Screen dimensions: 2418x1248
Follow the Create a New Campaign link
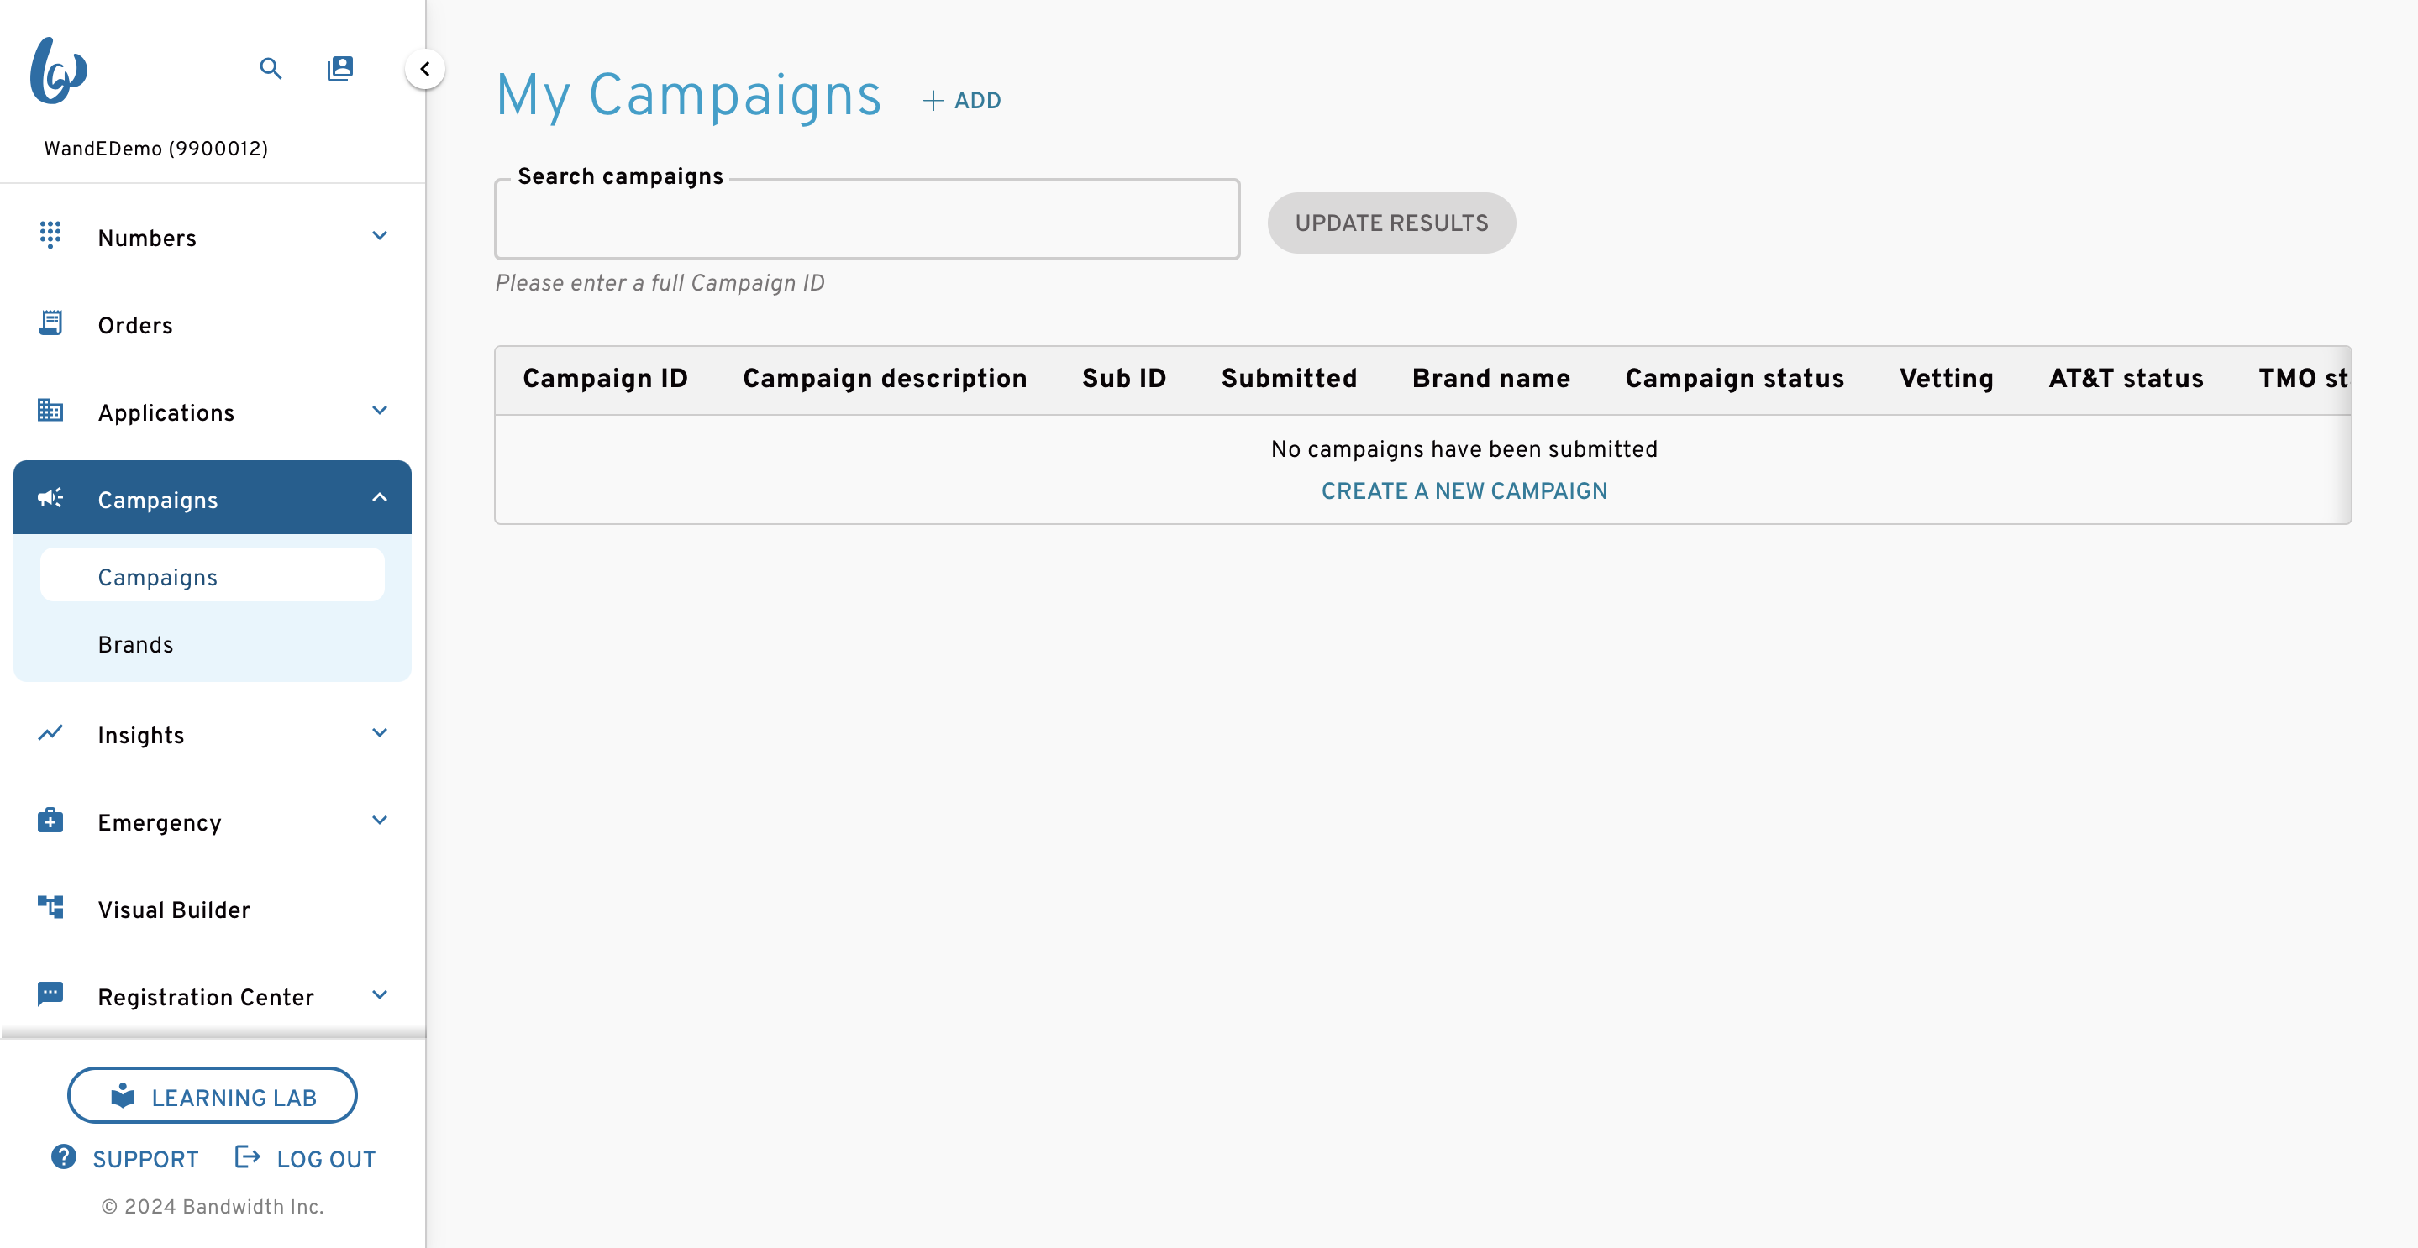1464,490
